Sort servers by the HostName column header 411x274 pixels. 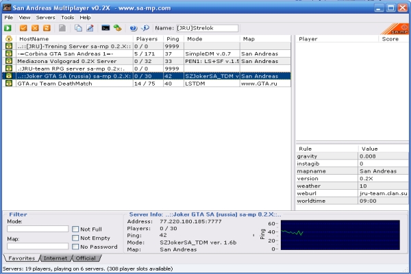(75, 39)
